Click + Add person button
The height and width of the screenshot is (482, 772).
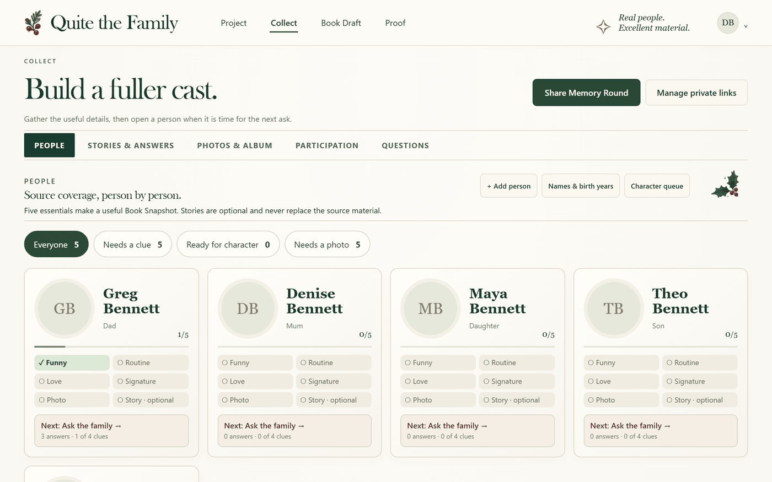click(508, 186)
